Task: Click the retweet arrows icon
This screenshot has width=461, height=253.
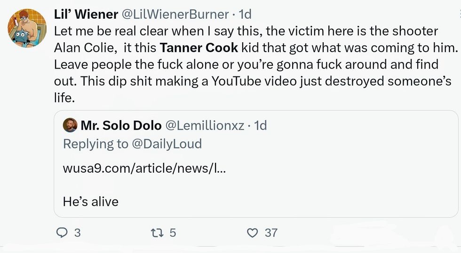Action: [155, 232]
